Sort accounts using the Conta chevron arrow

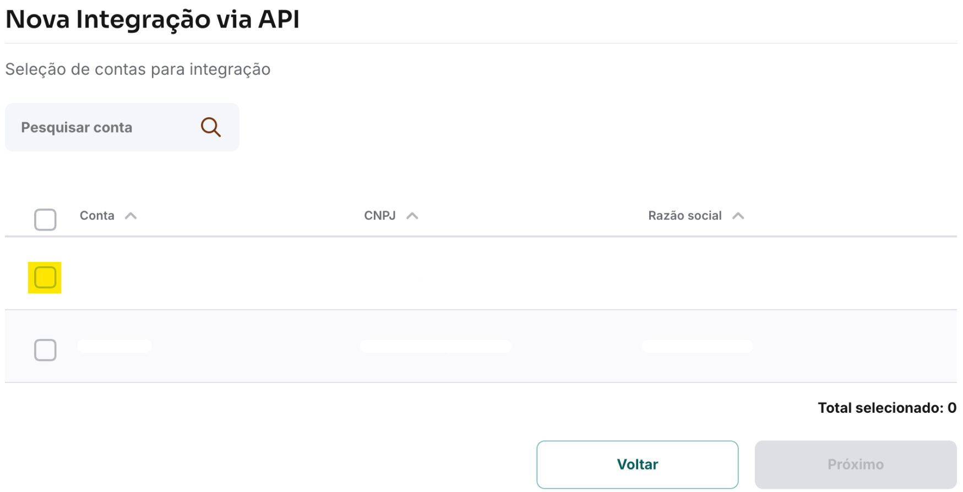(130, 216)
